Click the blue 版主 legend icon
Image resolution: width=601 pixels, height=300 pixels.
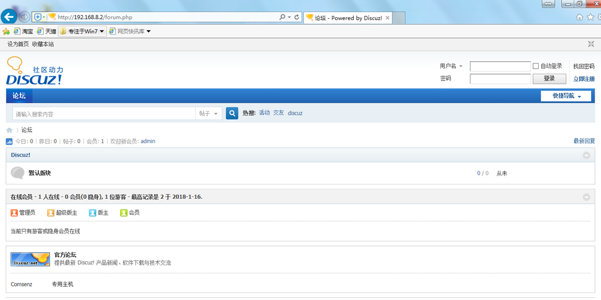tap(92, 213)
